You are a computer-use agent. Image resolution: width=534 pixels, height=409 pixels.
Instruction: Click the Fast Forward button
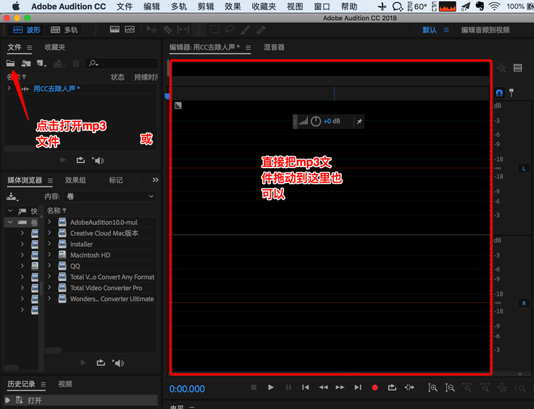click(x=340, y=387)
